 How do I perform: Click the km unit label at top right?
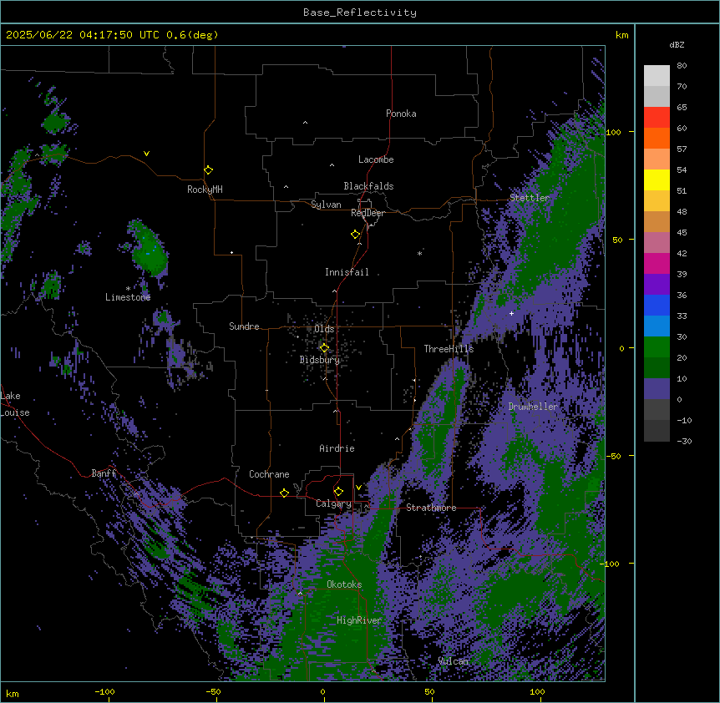[622, 35]
